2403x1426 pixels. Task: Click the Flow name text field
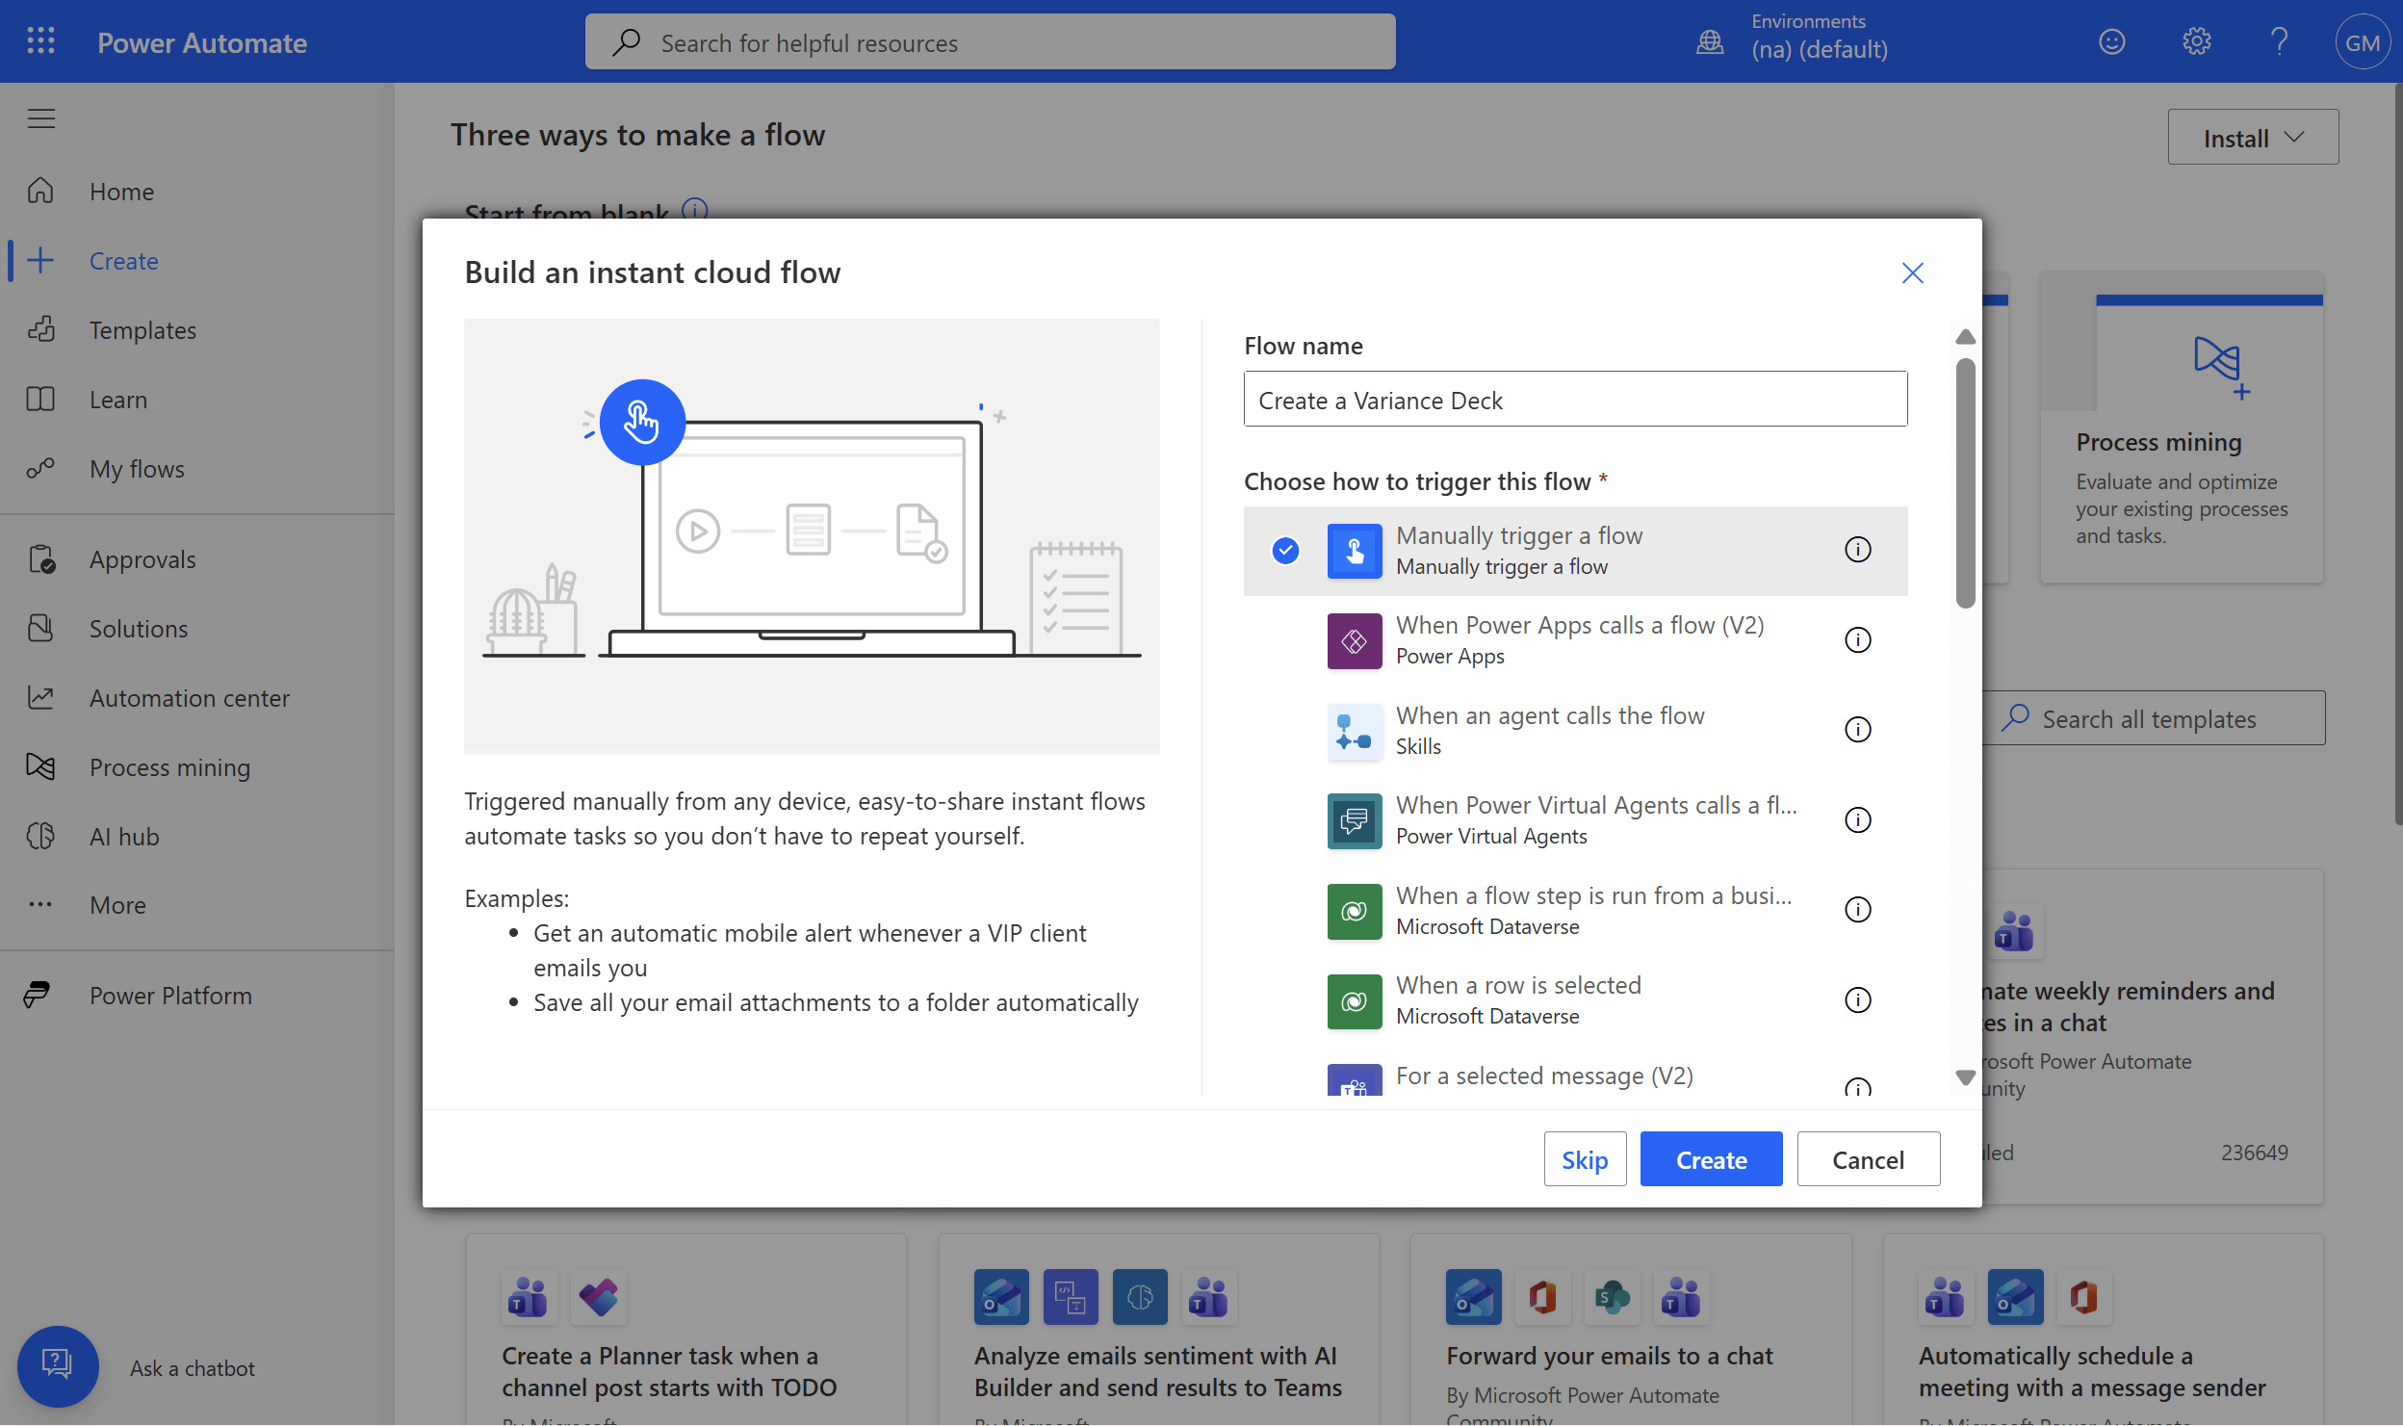[x=1574, y=401]
